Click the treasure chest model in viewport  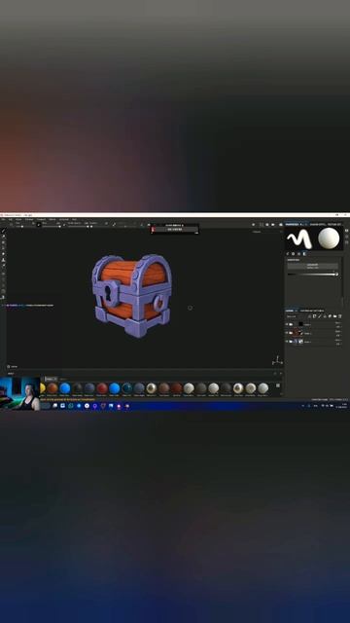pyautogui.click(x=132, y=296)
